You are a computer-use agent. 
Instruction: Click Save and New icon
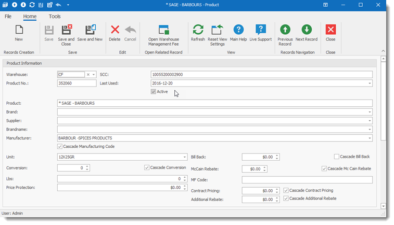pyautogui.click(x=90, y=31)
